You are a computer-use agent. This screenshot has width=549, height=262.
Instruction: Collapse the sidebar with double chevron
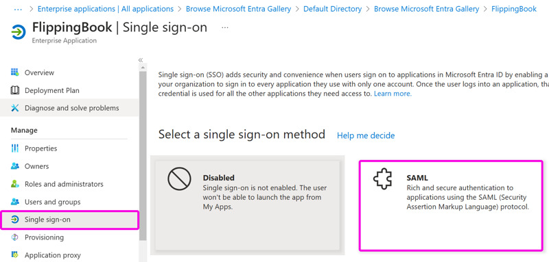coord(141,60)
